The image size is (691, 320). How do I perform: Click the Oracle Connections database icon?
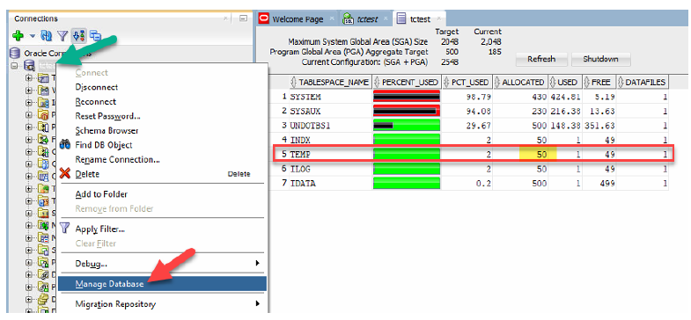[15, 54]
